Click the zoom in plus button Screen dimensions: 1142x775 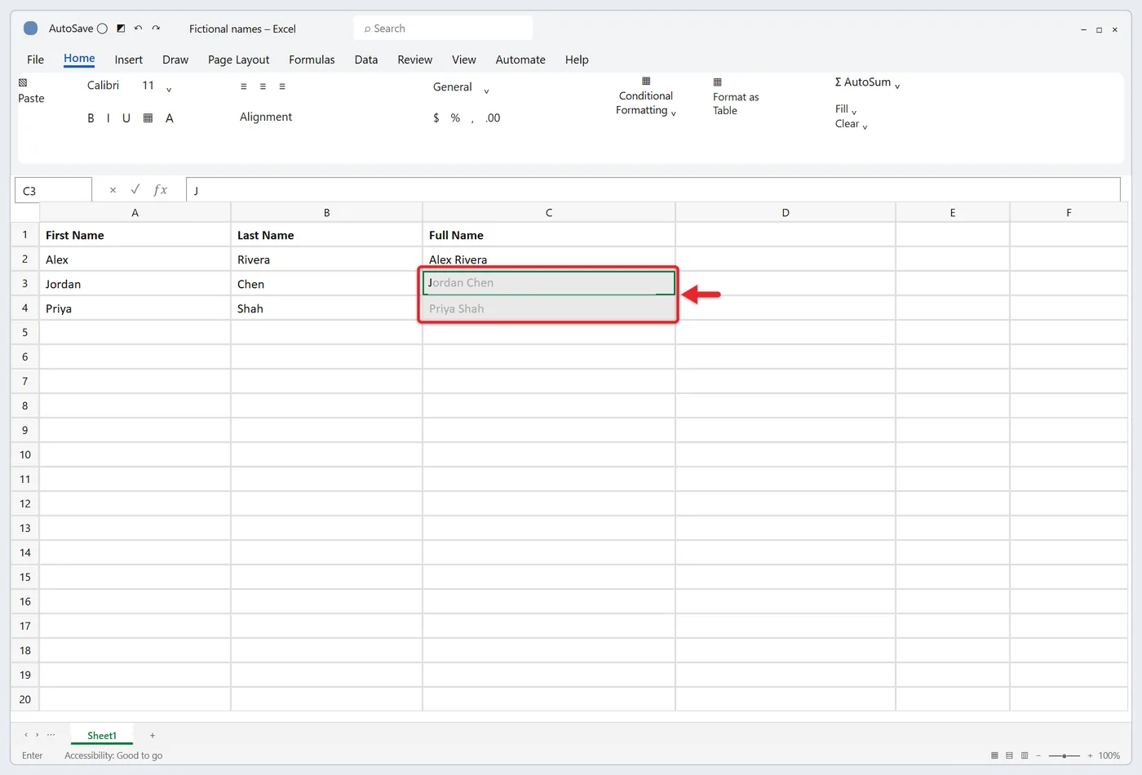point(1090,756)
